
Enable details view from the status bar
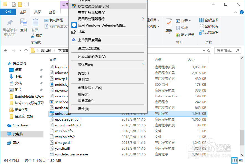235,160
